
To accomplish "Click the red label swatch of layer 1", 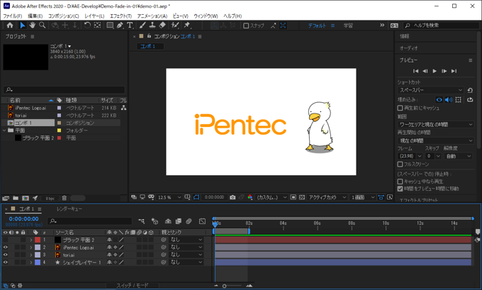I will [x=38, y=240].
